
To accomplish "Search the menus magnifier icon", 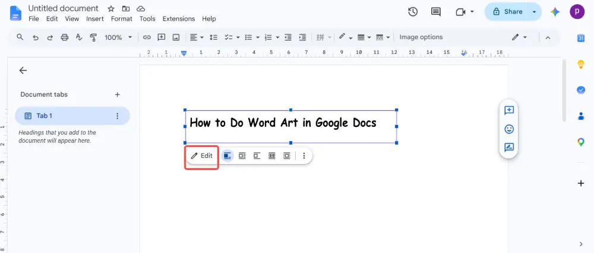I will tap(20, 37).
